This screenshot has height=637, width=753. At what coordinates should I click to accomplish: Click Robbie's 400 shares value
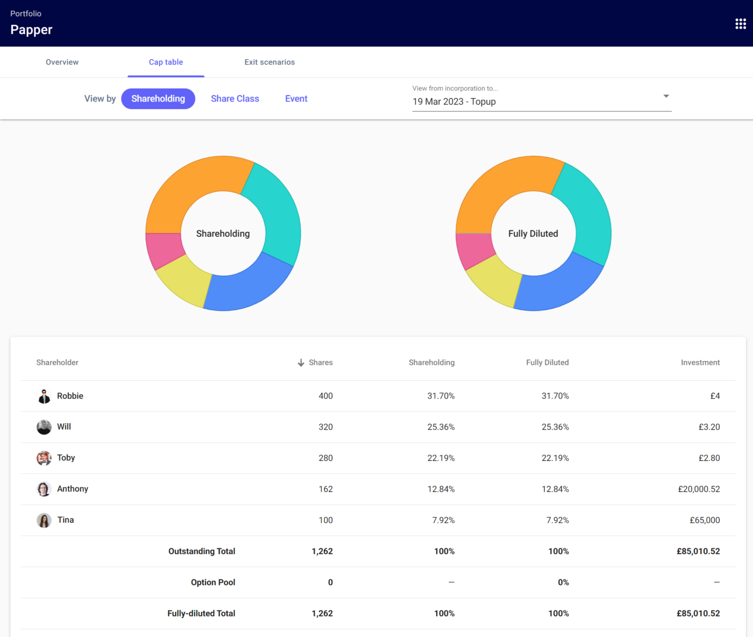325,396
